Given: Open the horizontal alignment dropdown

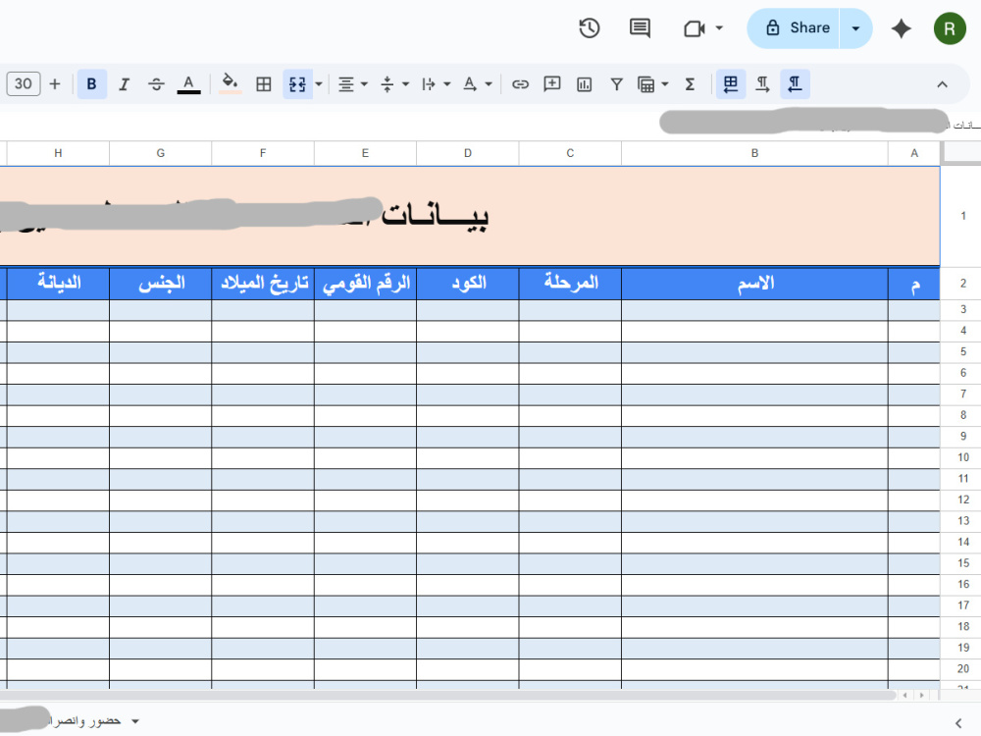Looking at the screenshot, I should (x=362, y=83).
